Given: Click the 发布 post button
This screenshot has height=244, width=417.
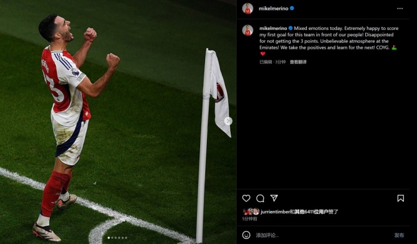Looking at the screenshot, I should tap(399, 235).
